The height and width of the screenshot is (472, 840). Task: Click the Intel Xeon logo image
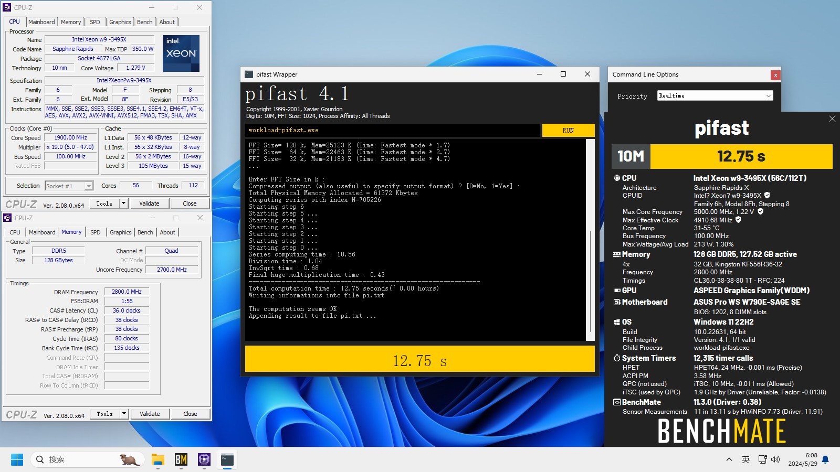click(x=181, y=53)
